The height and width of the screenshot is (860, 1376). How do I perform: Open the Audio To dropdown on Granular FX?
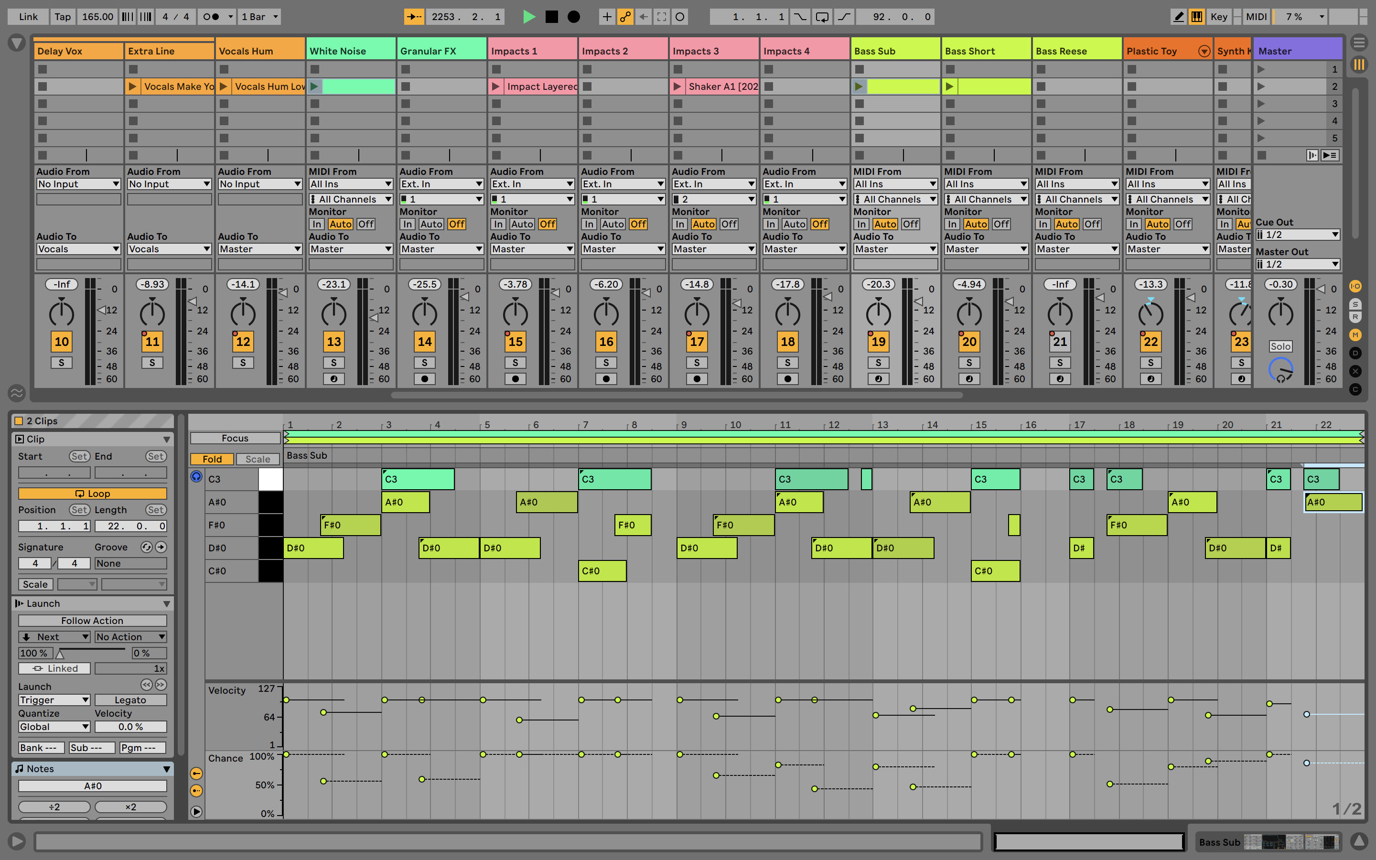441,248
